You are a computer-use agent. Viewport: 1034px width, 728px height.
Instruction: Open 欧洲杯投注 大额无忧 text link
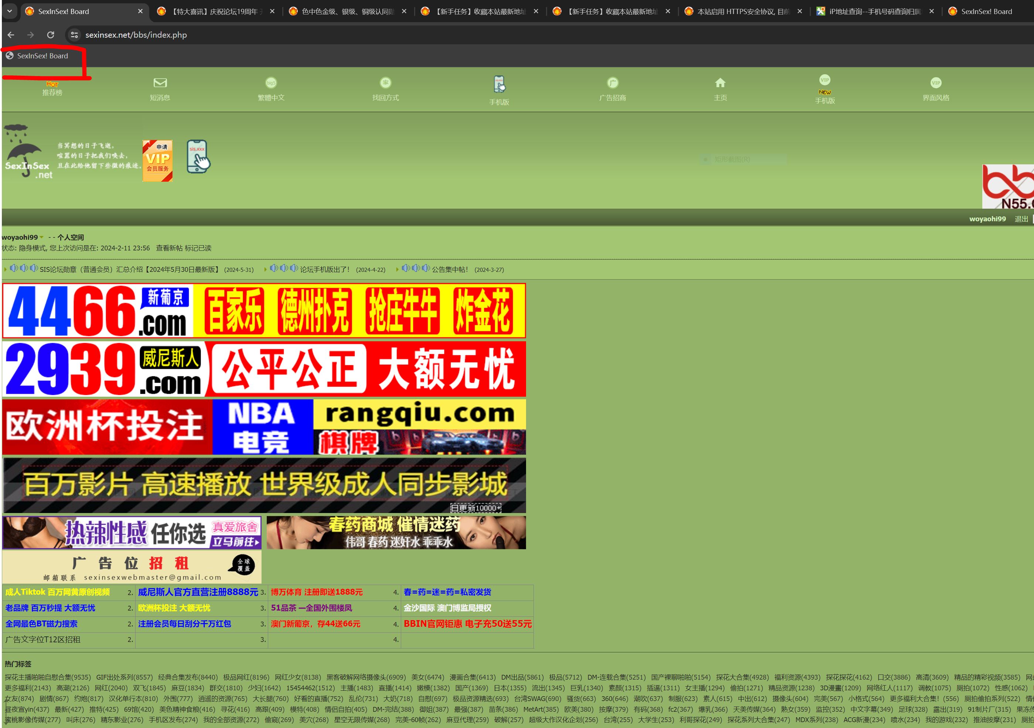[x=174, y=608]
